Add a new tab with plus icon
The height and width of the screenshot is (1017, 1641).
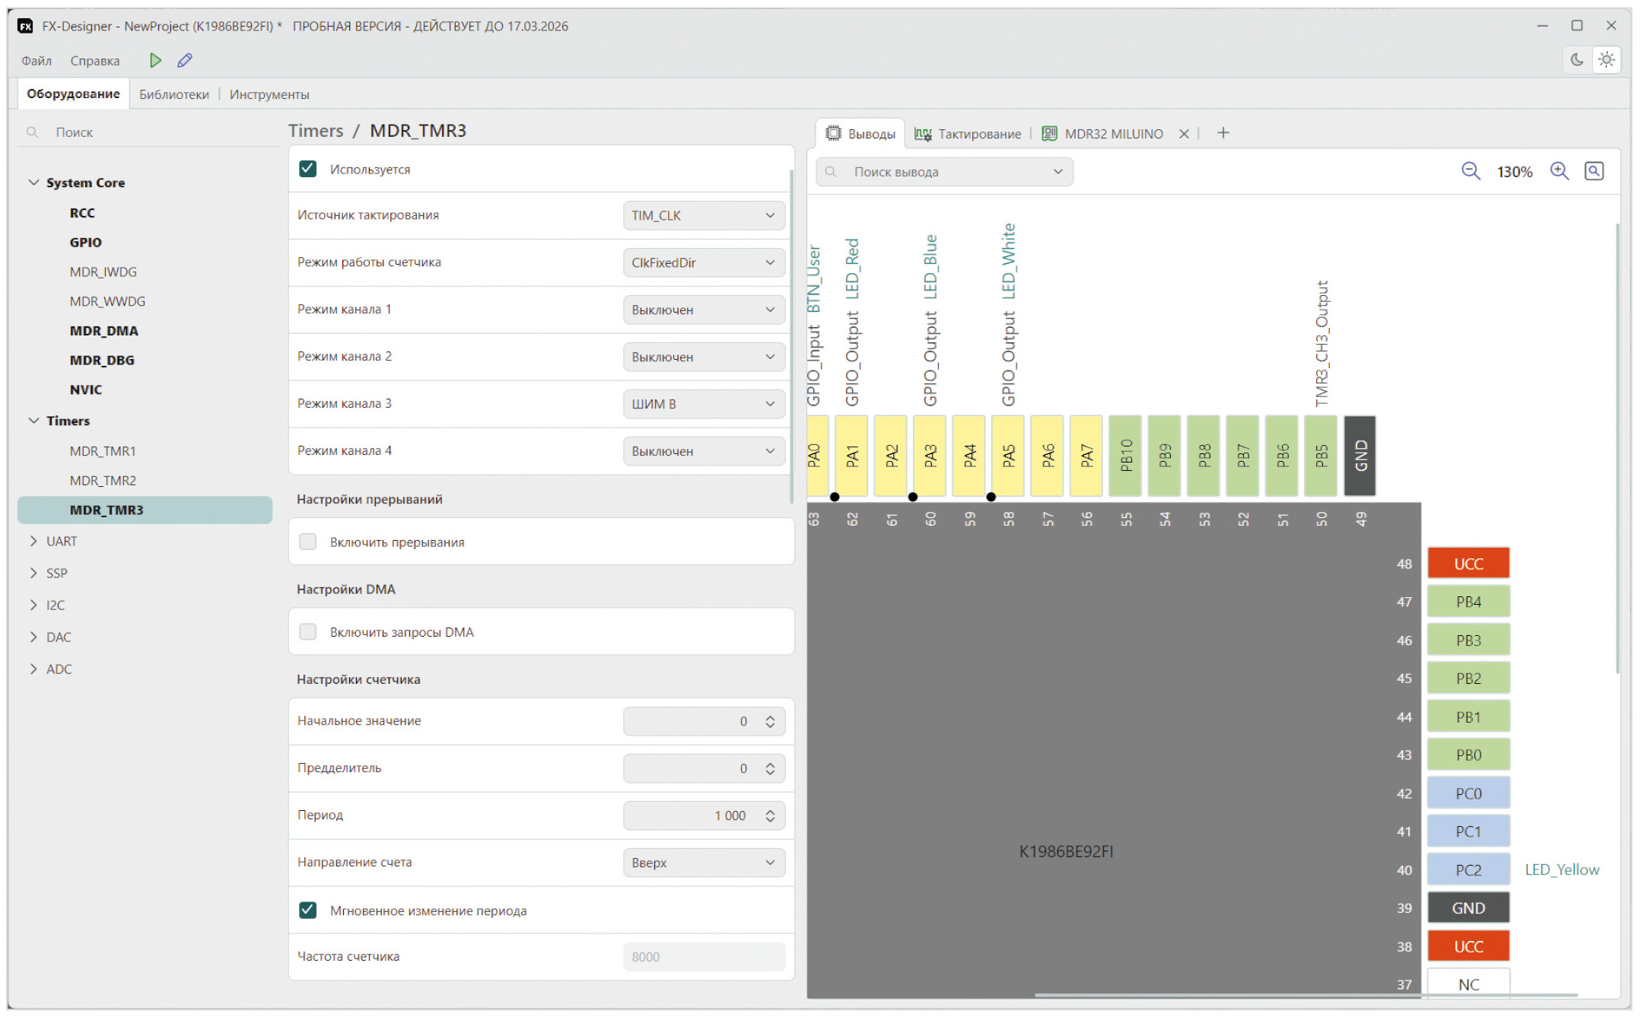pos(1223,133)
